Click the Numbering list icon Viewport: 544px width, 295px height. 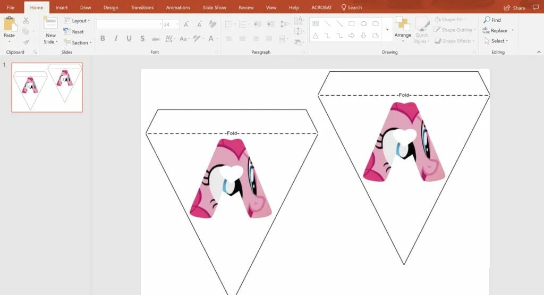(x=243, y=24)
